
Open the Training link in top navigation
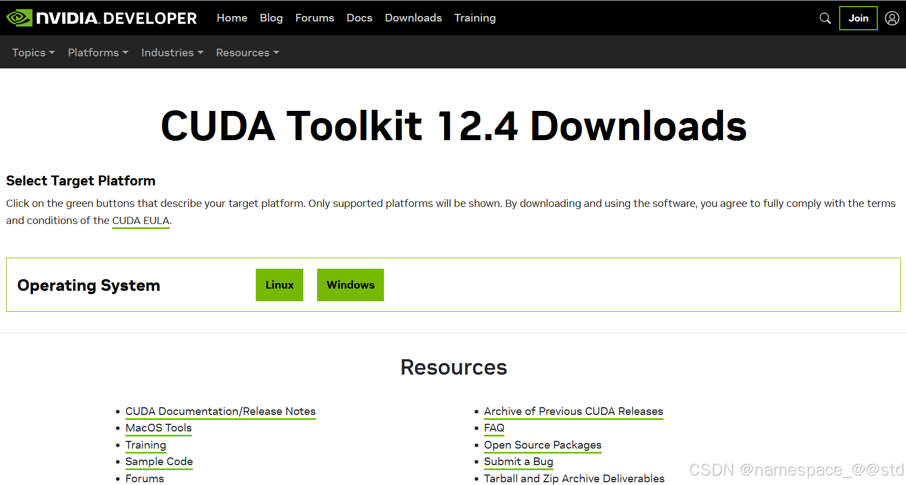475,18
